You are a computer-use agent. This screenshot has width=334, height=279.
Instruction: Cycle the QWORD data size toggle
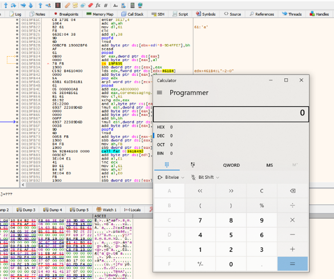[x=231, y=165]
